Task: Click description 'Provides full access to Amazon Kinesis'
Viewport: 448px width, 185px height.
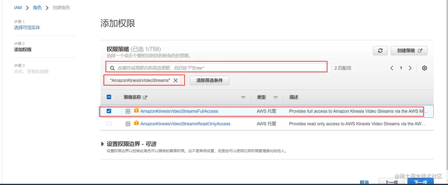Action: [358, 111]
